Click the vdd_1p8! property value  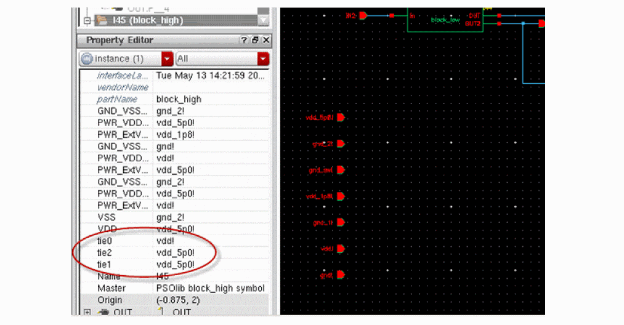point(176,134)
